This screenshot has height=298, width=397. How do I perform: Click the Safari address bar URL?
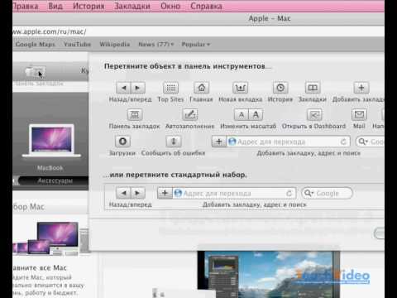coord(50,31)
